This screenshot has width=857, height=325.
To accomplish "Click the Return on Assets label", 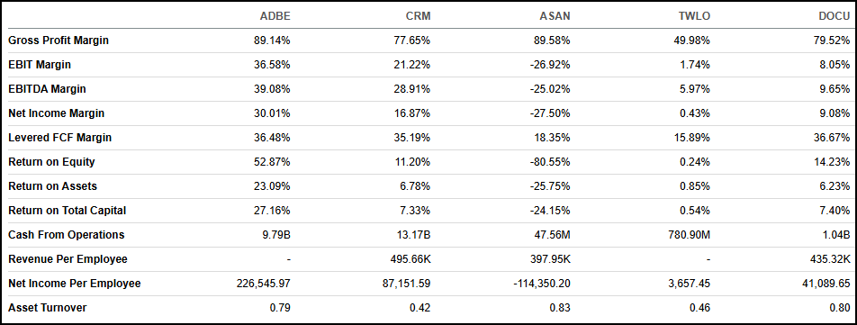I will pos(52,186).
